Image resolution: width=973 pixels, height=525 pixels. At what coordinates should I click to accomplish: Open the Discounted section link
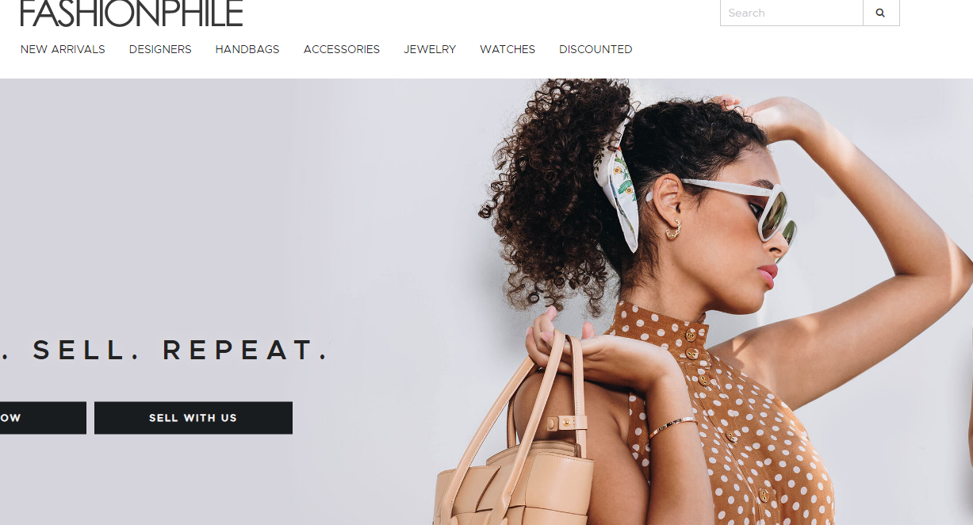coord(596,49)
